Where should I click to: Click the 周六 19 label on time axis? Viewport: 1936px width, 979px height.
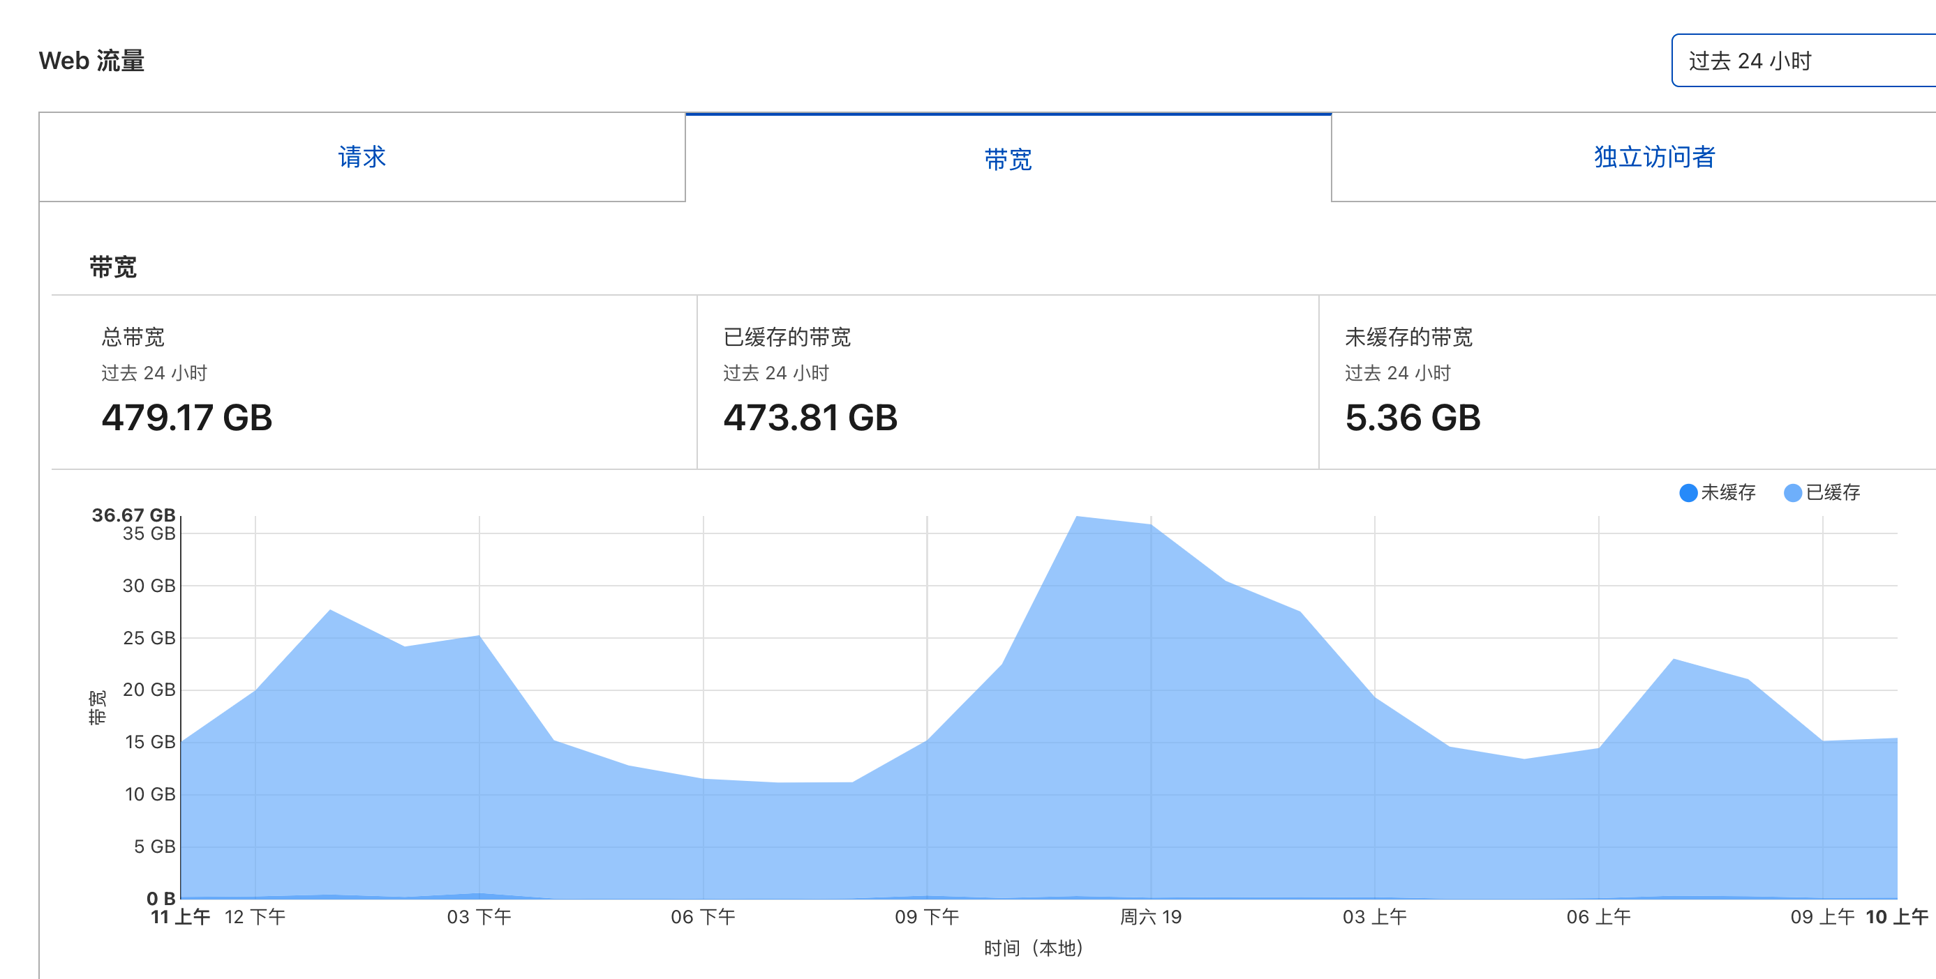coord(1151,917)
